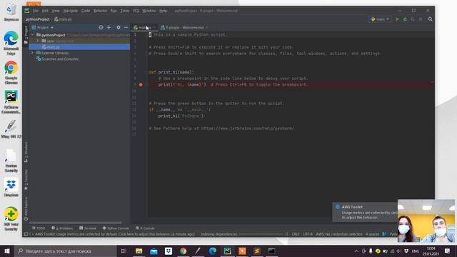The image size is (457, 257).
Task: Change line separator CRLF in status bar
Action: tap(295, 234)
